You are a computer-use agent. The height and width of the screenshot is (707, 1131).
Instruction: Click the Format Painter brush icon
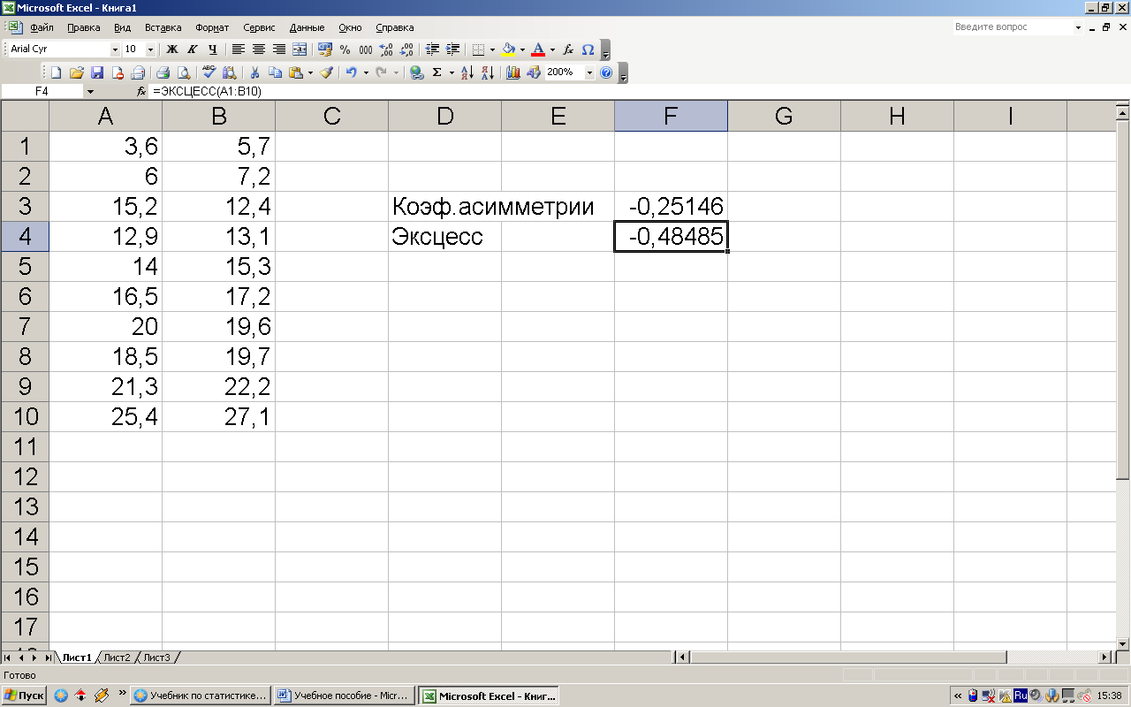click(x=326, y=72)
